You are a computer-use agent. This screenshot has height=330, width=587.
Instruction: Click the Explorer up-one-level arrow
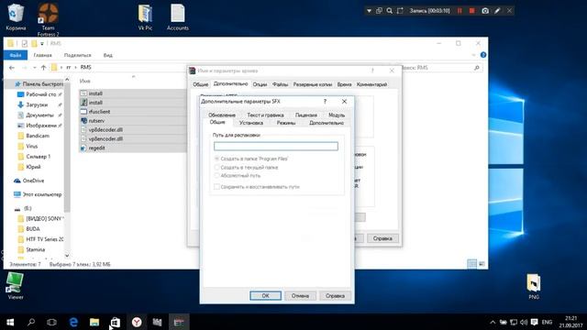coord(43,68)
